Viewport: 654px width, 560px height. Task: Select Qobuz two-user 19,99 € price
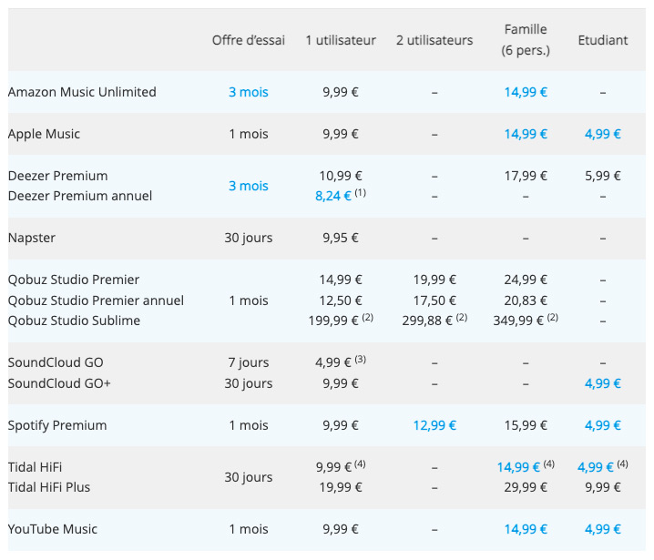click(434, 280)
